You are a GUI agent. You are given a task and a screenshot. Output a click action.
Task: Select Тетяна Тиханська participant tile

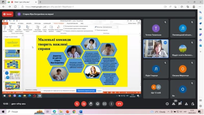[156, 28]
